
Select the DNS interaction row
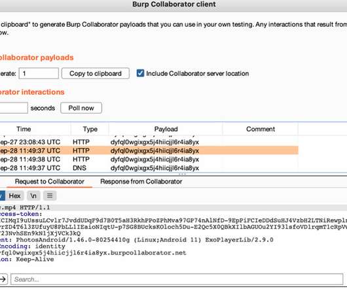(x=149, y=168)
